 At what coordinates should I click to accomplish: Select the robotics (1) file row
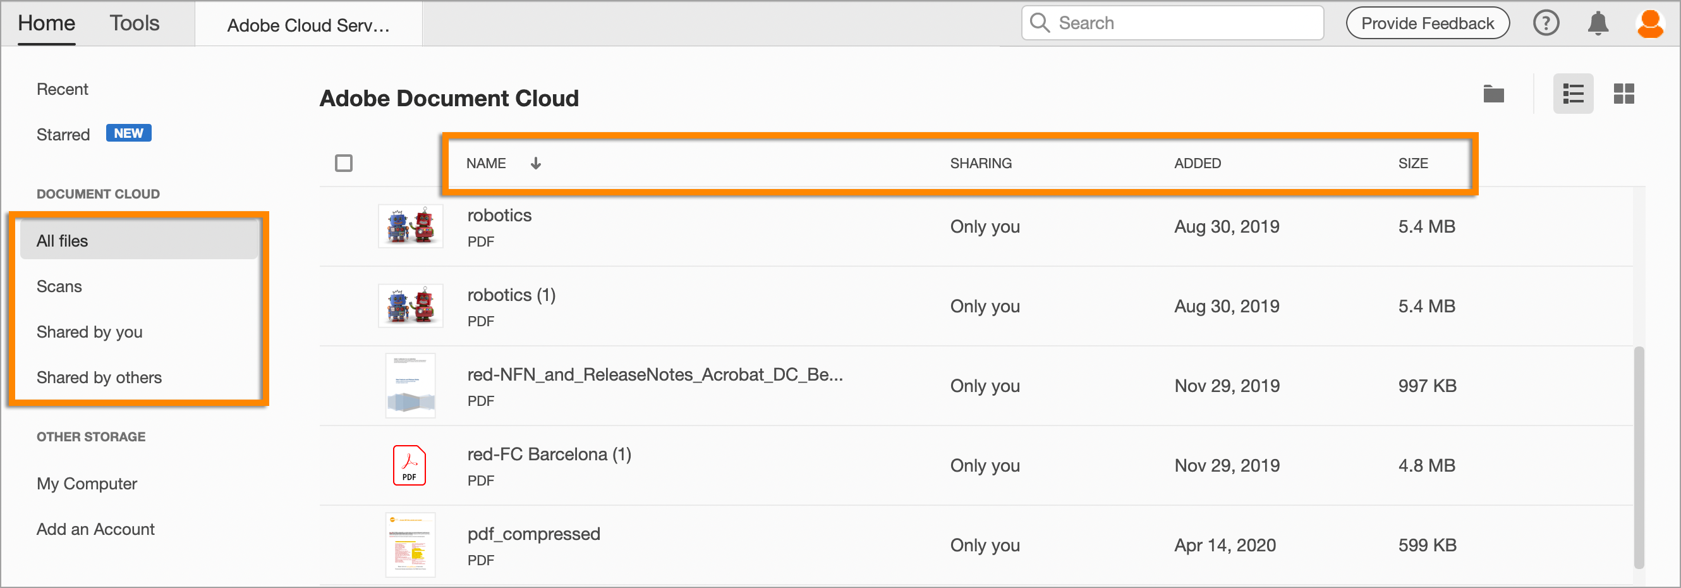[x=511, y=295]
